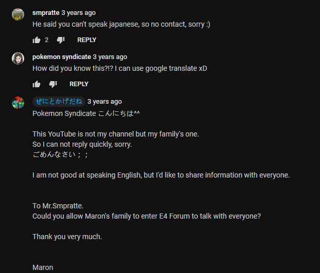Open pokemon syndicate's comment timestamp link

tap(110, 57)
